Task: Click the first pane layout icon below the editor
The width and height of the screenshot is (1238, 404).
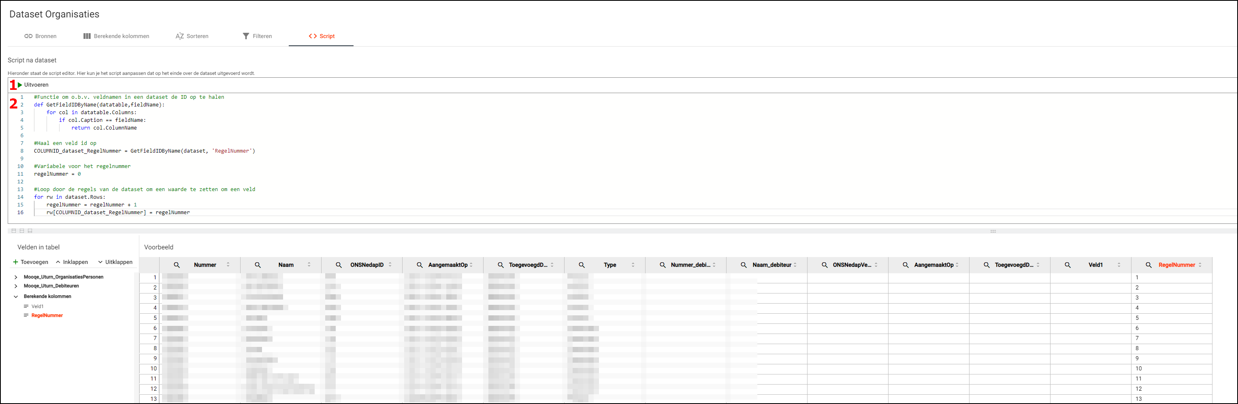Action: click(13, 231)
